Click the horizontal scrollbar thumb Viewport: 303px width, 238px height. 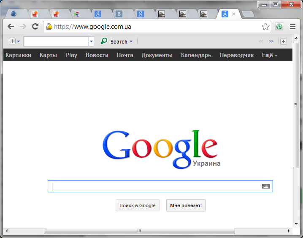pos(139,231)
